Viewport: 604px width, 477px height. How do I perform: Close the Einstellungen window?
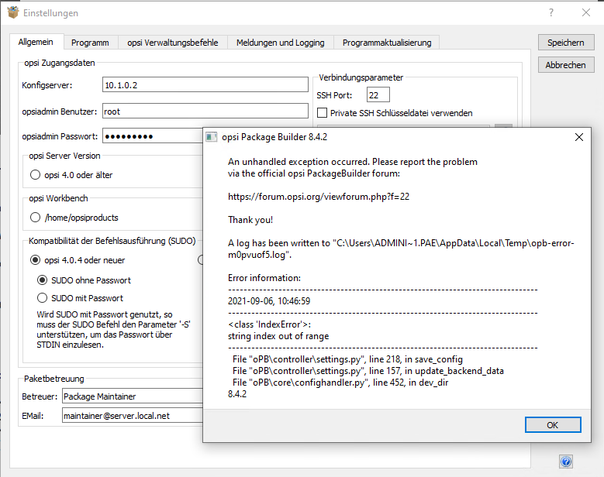tap(586, 12)
